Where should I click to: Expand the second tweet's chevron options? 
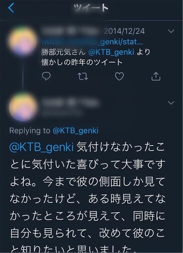click(171, 103)
